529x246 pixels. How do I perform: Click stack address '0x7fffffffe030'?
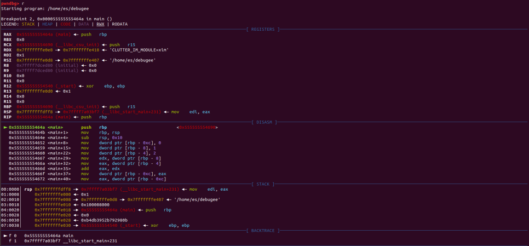point(53,225)
